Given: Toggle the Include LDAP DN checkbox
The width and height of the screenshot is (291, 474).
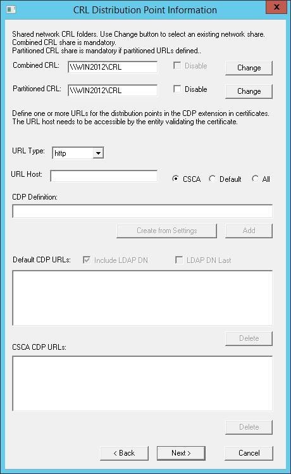Looking at the screenshot, I should 87,260.
